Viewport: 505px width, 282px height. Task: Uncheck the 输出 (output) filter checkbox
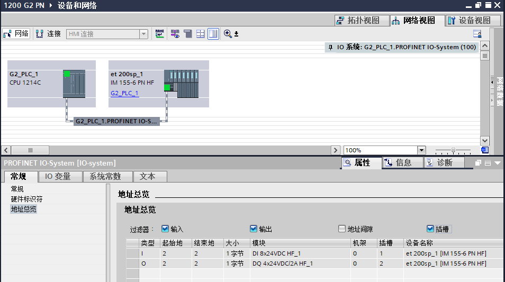(x=254, y=229)
